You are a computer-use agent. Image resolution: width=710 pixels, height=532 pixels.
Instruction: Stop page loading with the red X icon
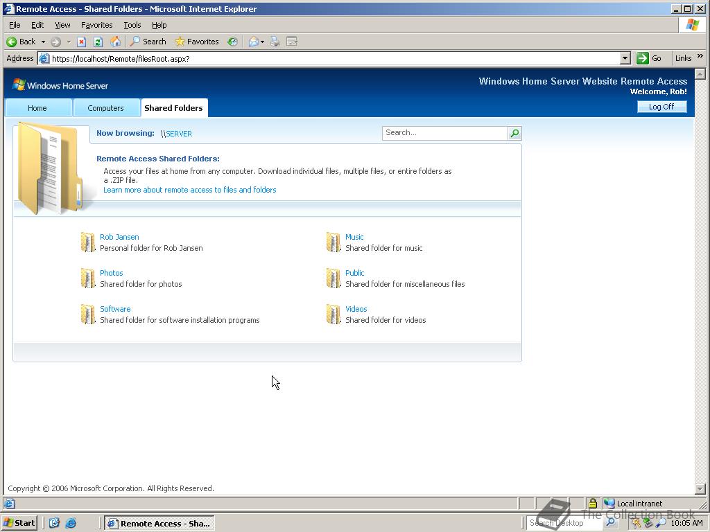click(x=82, y=42)
